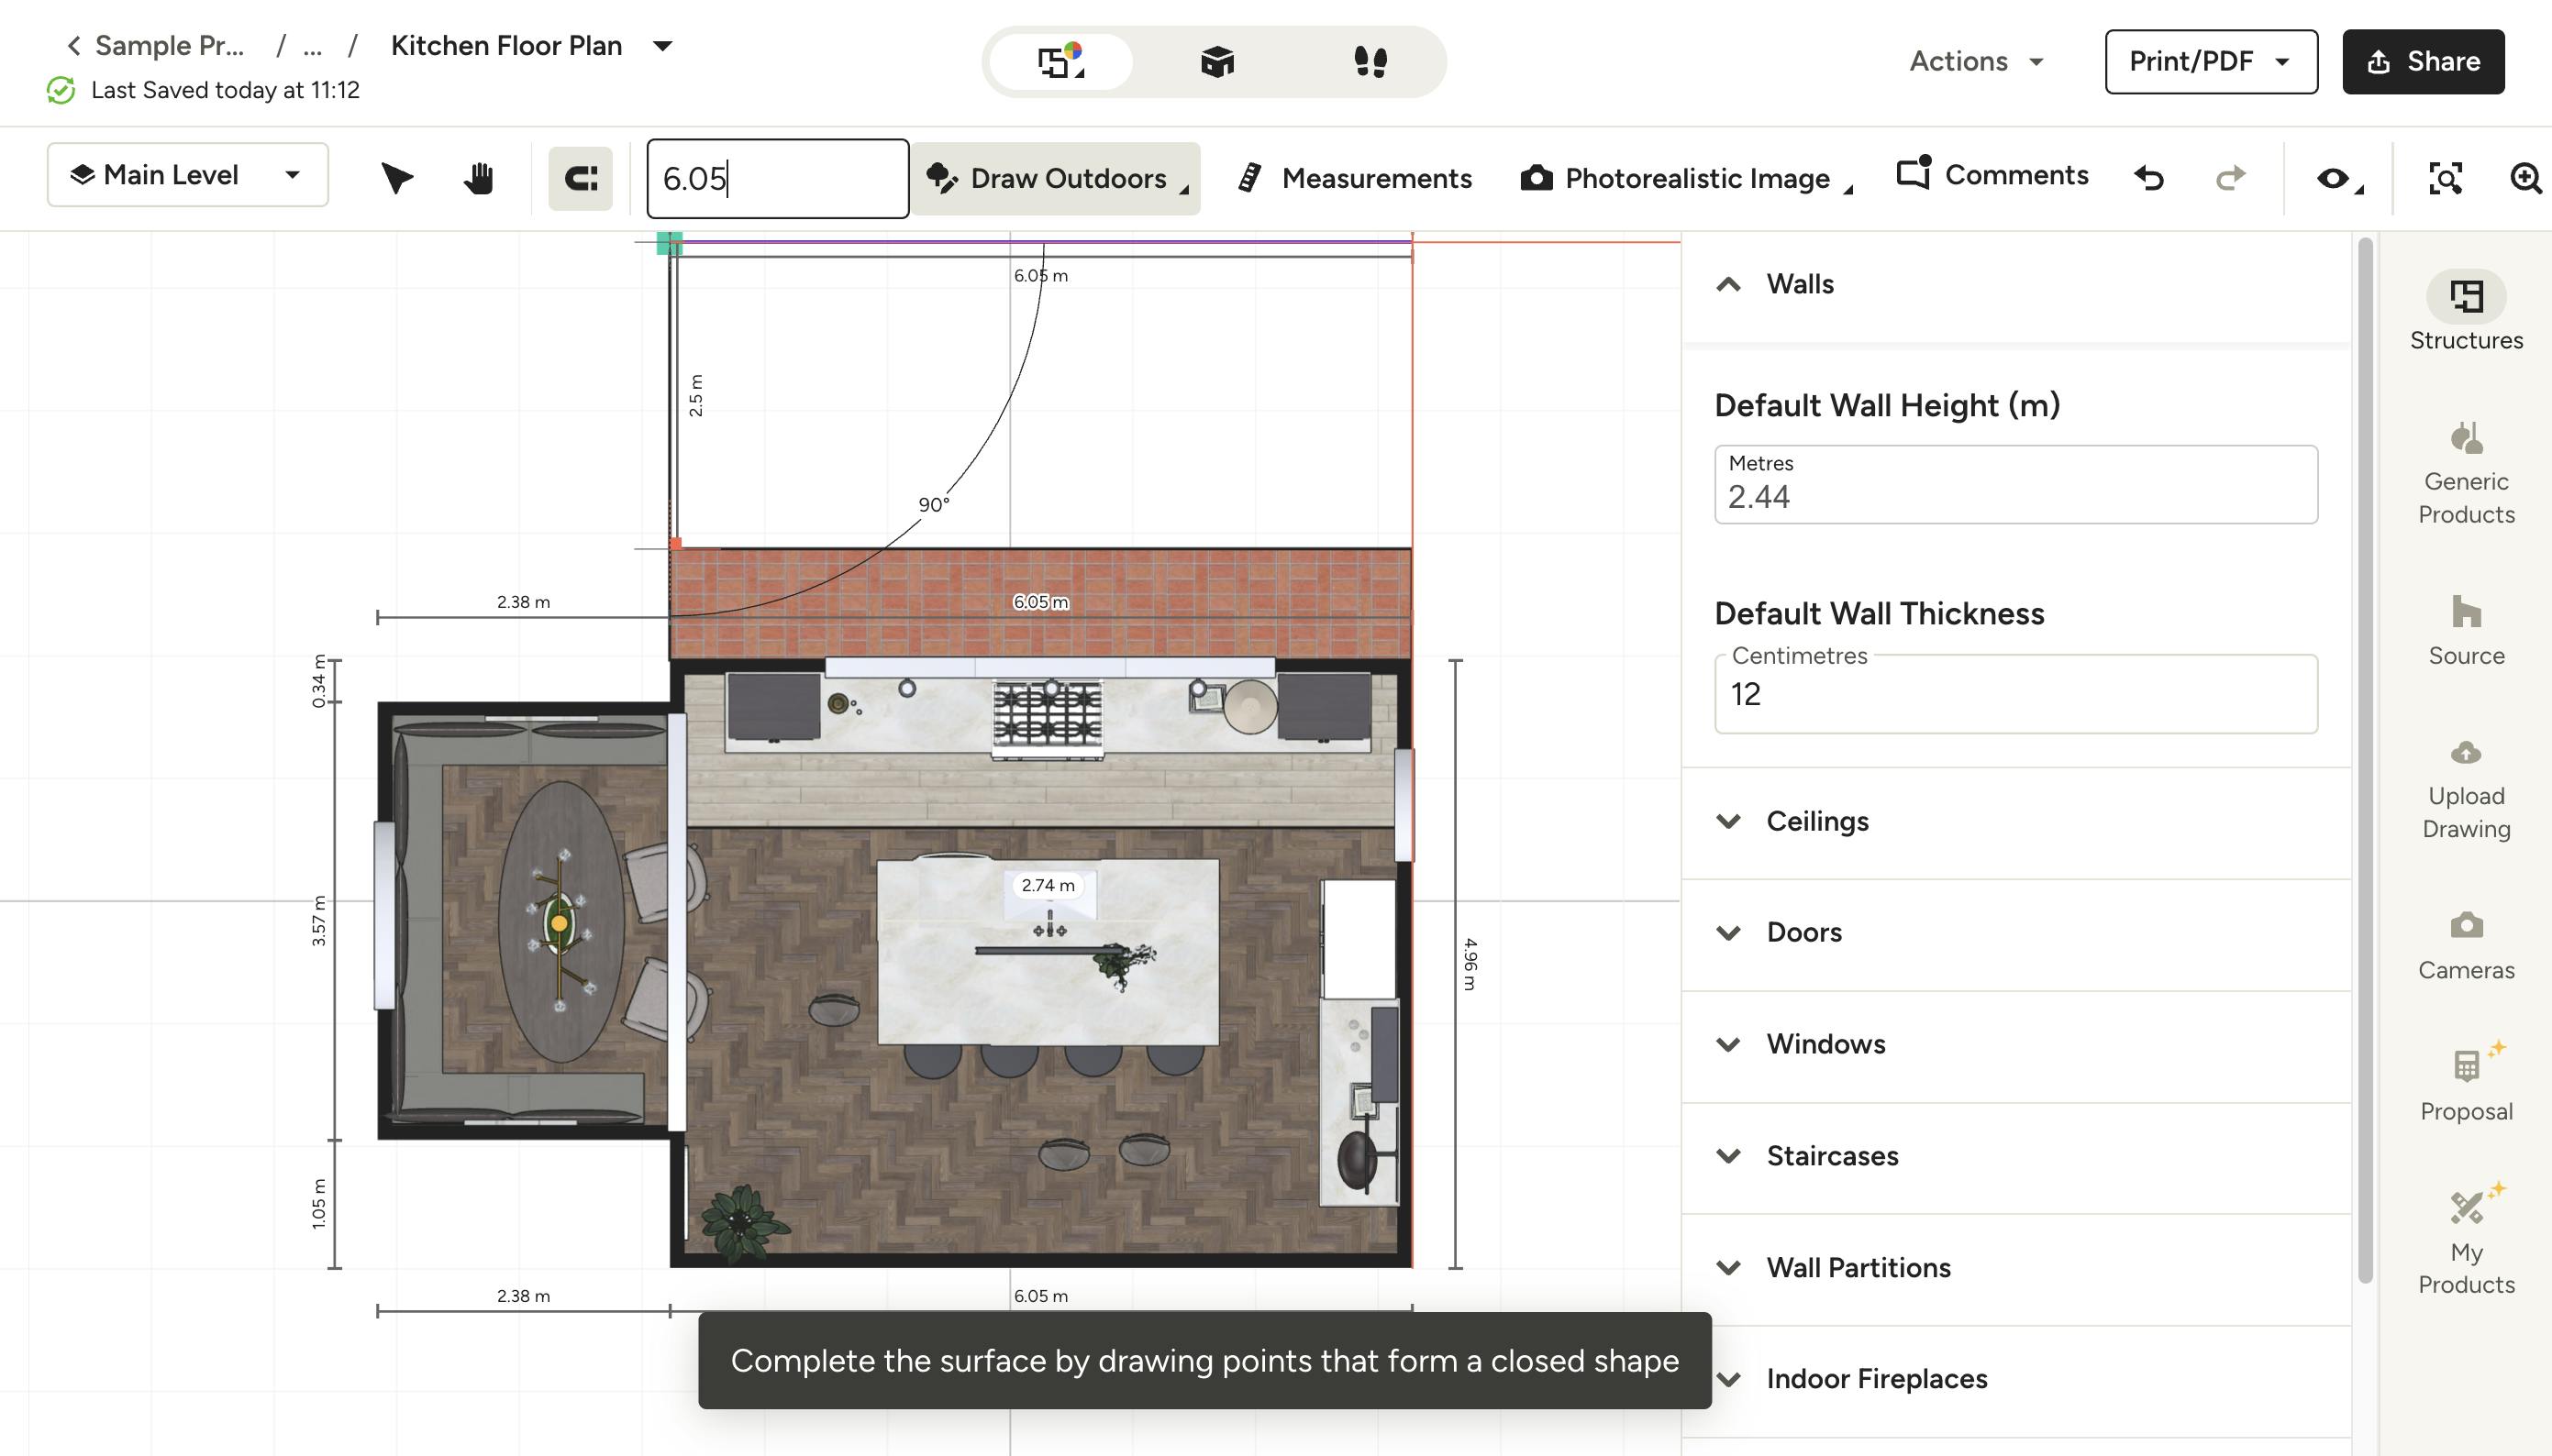Select the Pan (hand) tool
This screenshot has width=2552, height=1456.
(x=477, y=177)
